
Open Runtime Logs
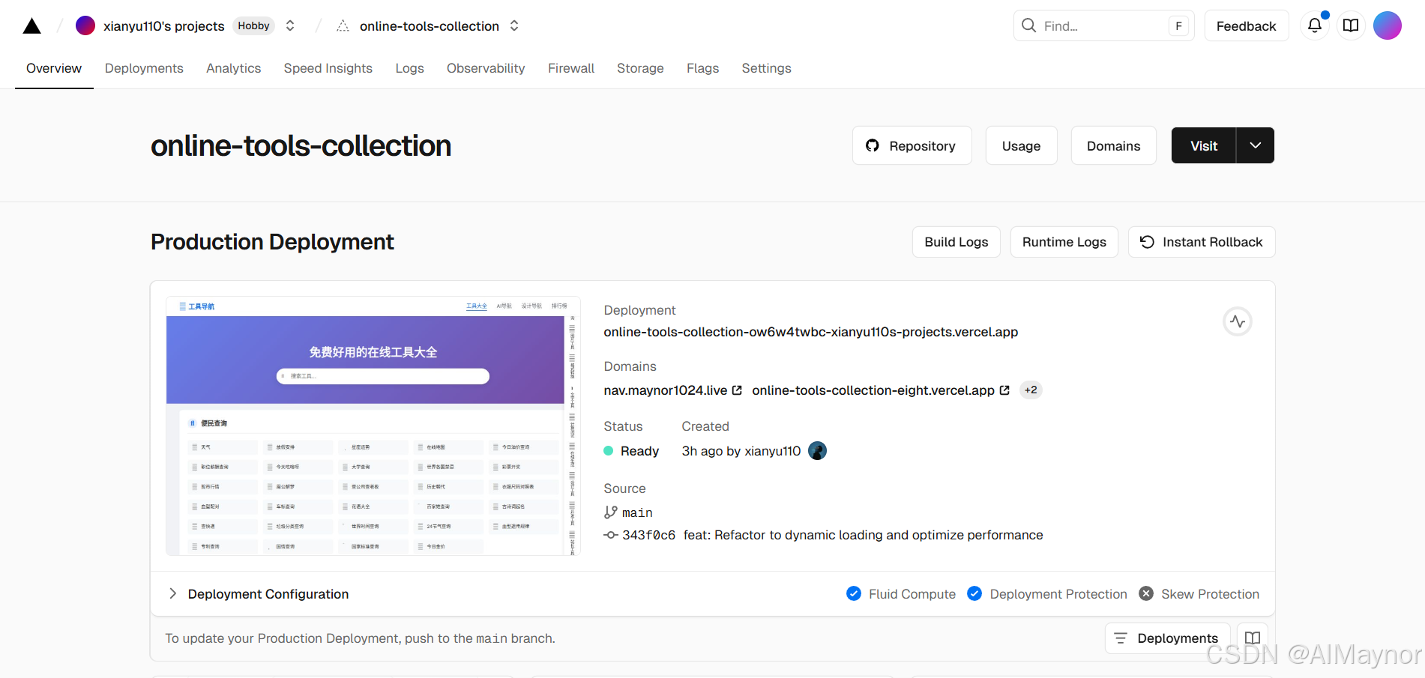(x=1064, y=242)
